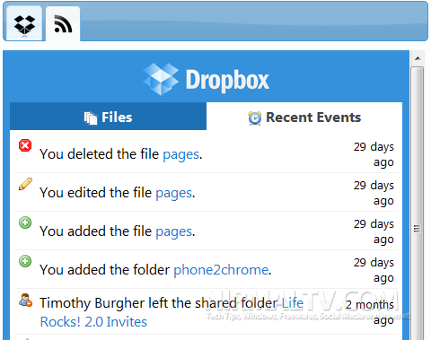Click the pencil icon beside edited pages

(25, 184)
